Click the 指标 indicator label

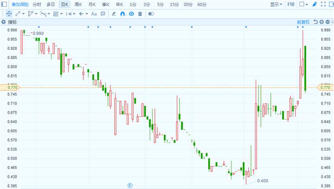[12, 22]
